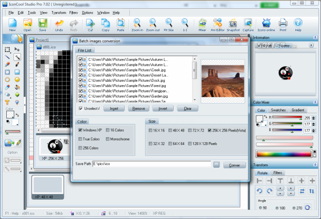Click the Cut toolbar icon
Screen dimensions: 321x219
point(90,25)
